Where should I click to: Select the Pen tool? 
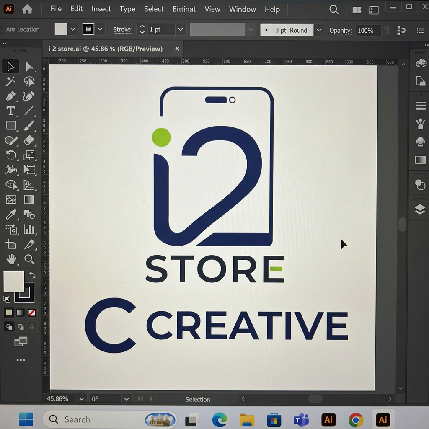pyautogui.click(x=10, y=96)
